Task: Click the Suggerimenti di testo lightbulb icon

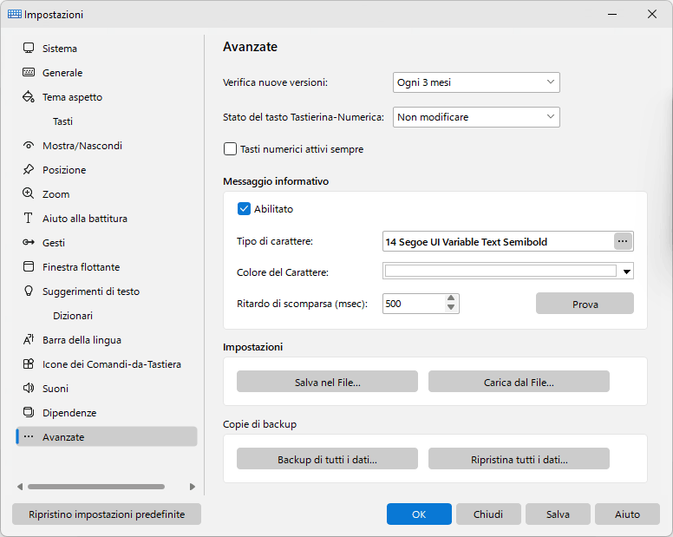Action: [29, 291]
